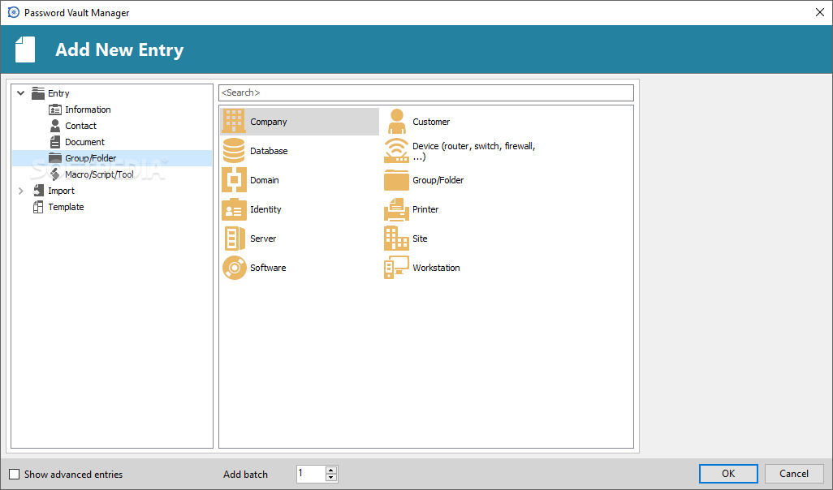Click the Entry folder tree icon
The image size is (833, 490).
point(38,93)
